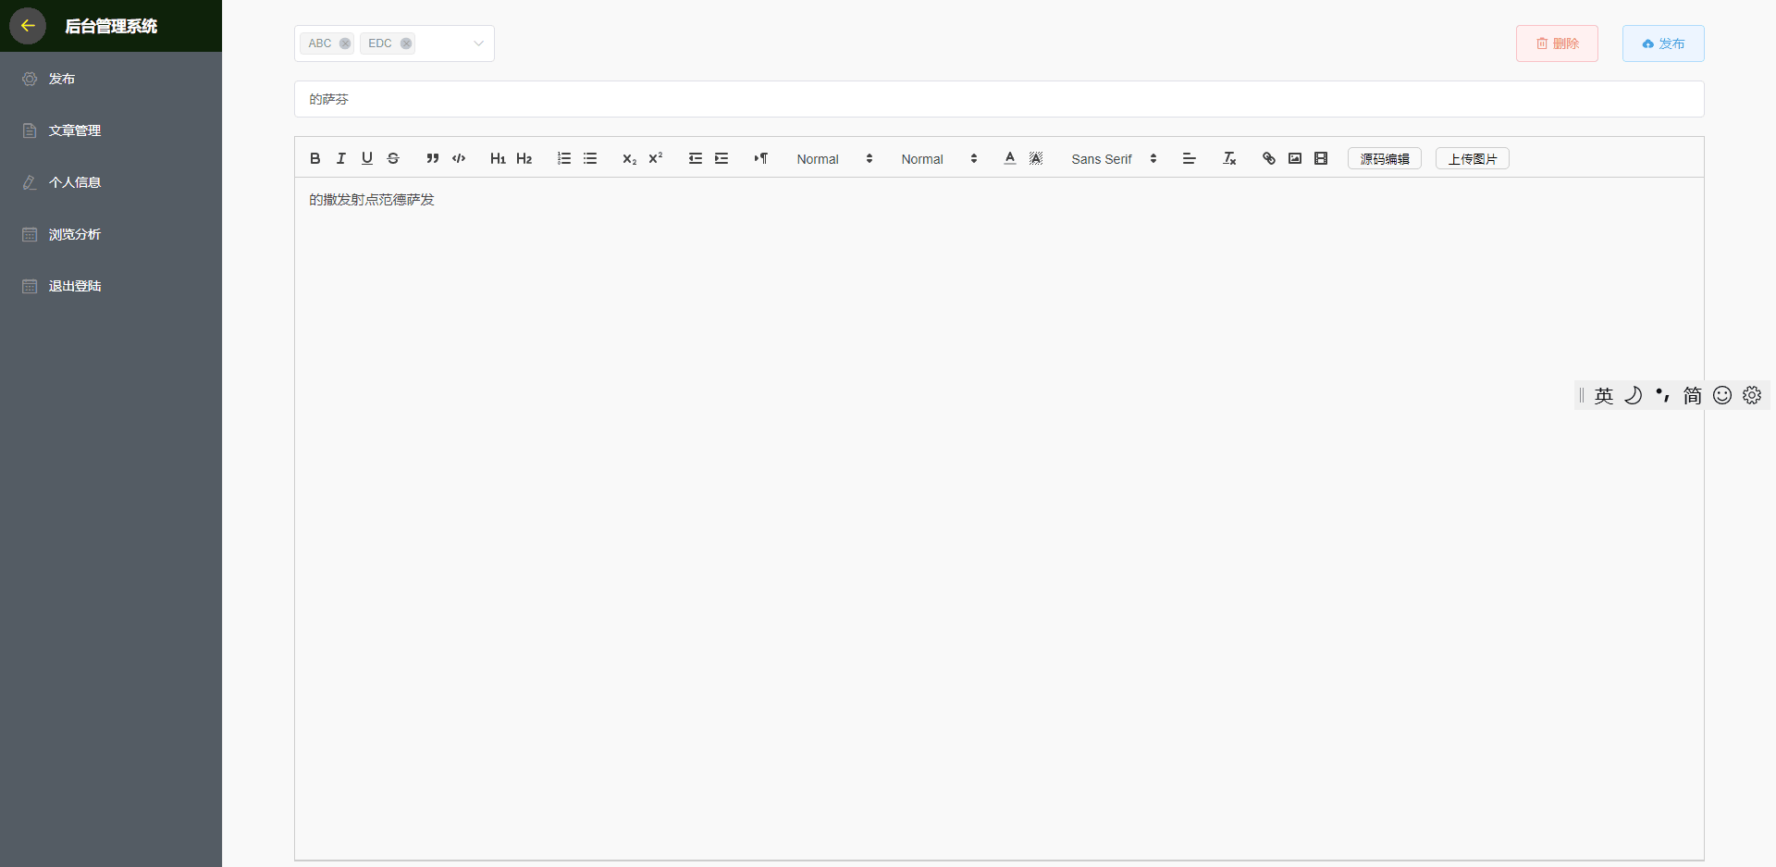
Task: Click the 上传图片 button
Action: [x=1473, y=158]
